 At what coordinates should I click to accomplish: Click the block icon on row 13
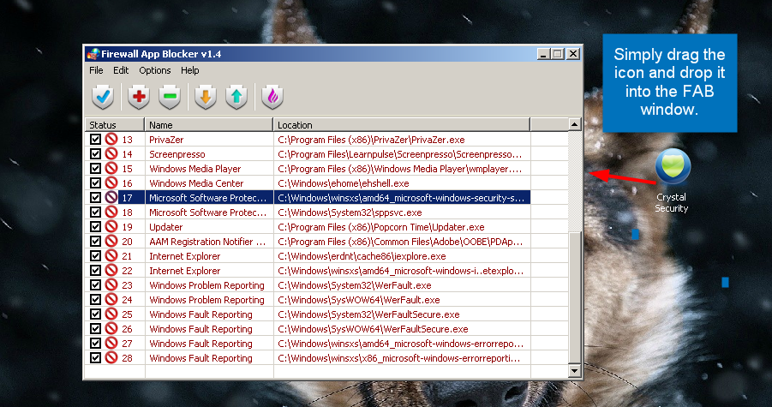tap(111, 140)
